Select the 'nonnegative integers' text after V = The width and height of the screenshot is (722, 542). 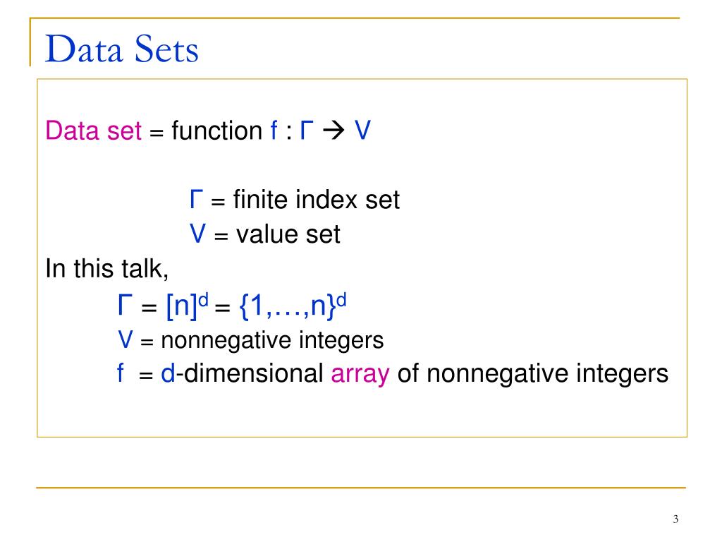point(272,341)
